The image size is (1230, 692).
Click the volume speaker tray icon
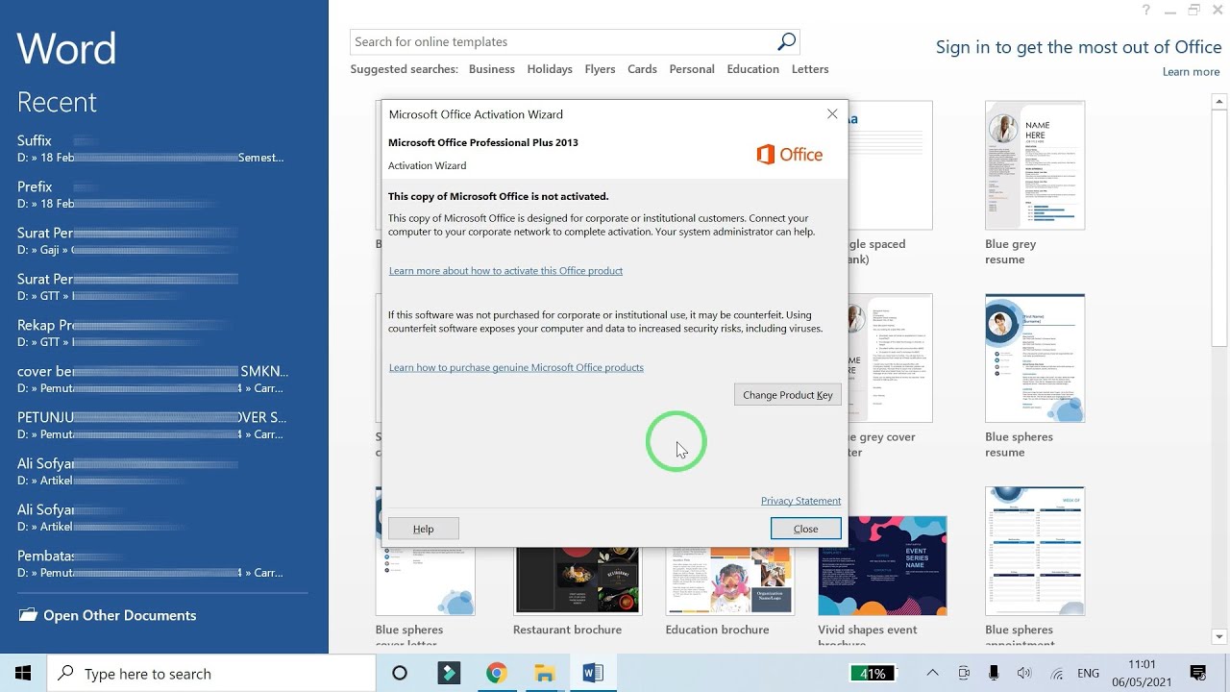coord(1024,674)
